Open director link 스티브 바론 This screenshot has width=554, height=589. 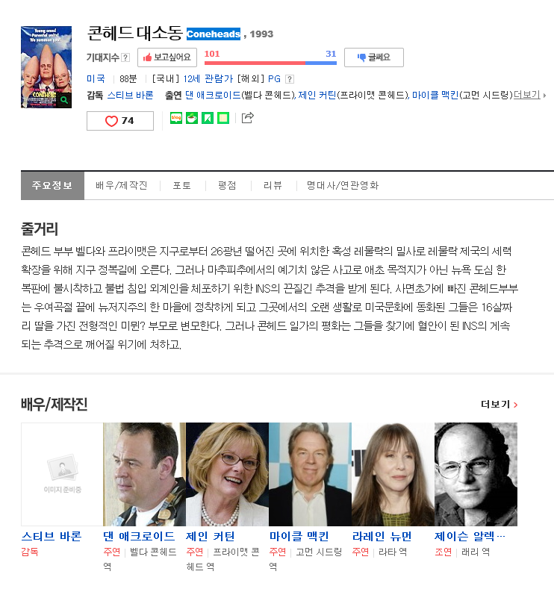(131, 95)
